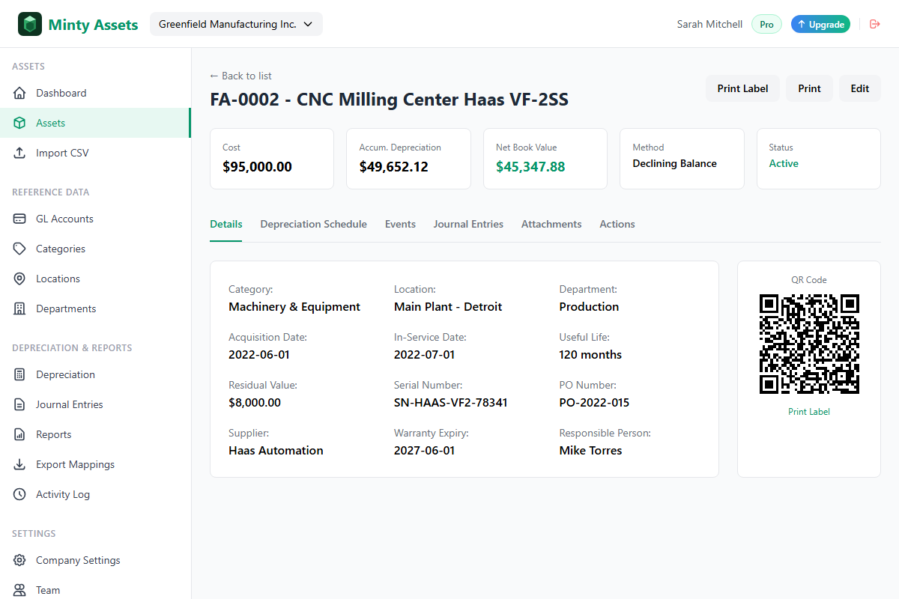This screenshot has width=899, height=599.
Task: Open Import CSV in the sidebar
Action: (95, 153)
